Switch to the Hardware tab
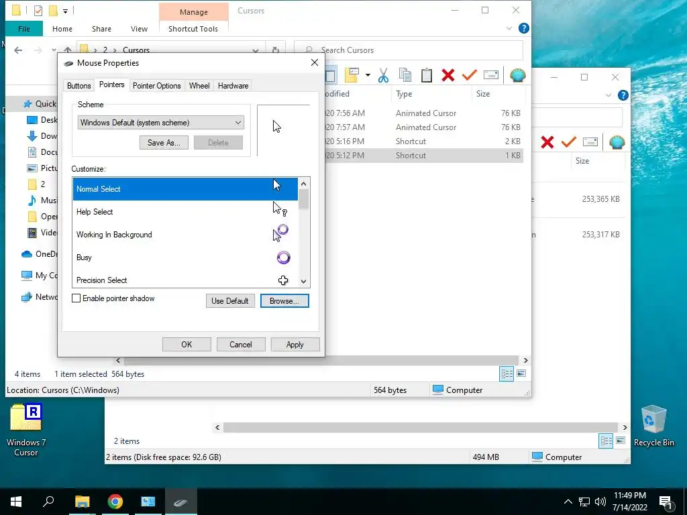The image size is (687, 515). [x=233, y=86]
